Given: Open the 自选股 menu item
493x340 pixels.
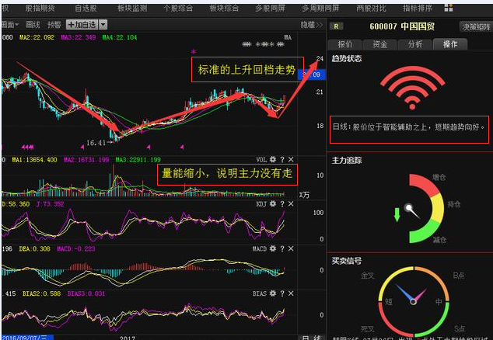Looking at the screenshot, I should (x=86, y=9).
